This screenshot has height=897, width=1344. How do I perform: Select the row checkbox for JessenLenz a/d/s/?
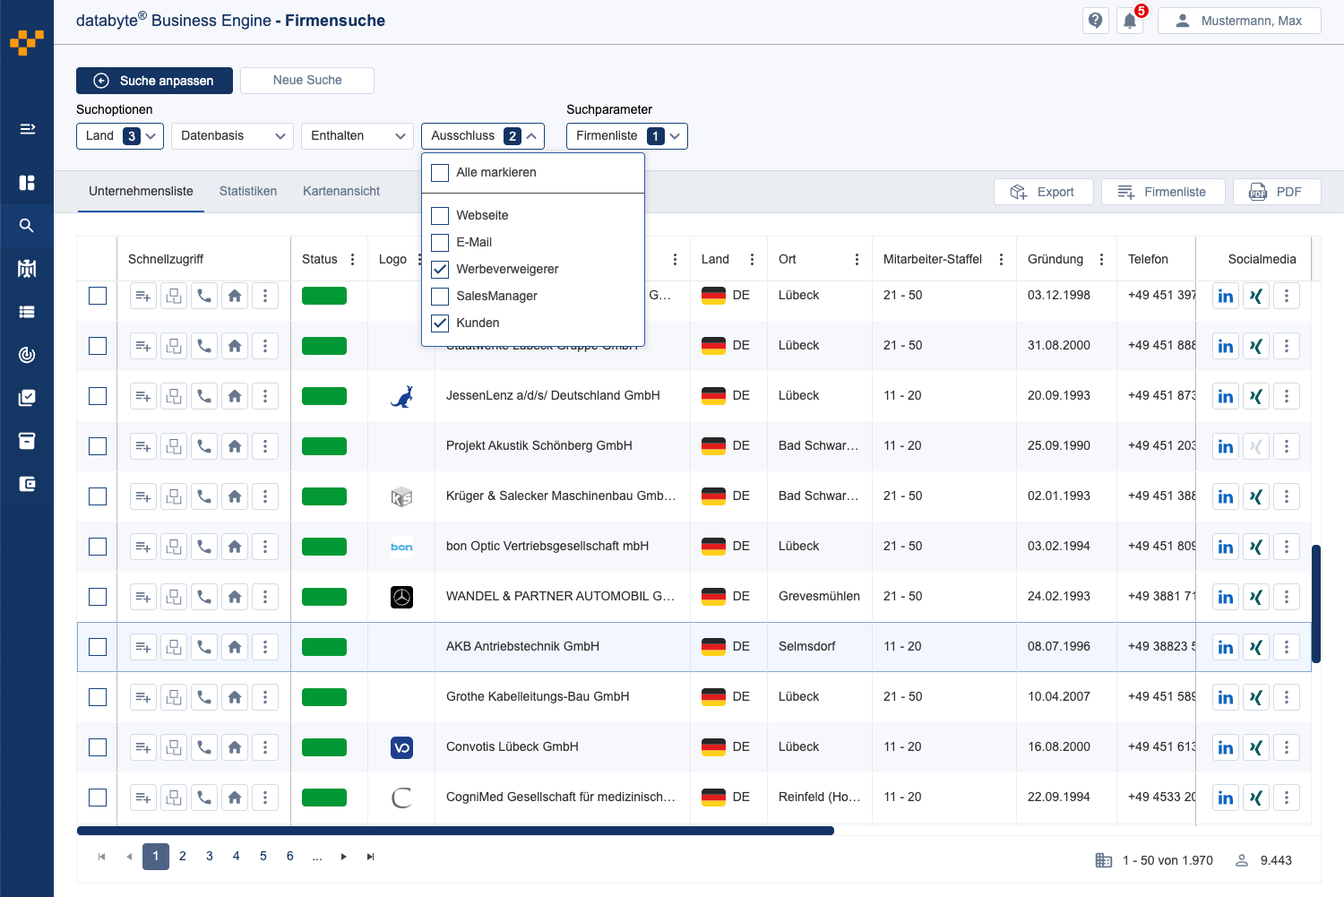click(x=98, y=396)
